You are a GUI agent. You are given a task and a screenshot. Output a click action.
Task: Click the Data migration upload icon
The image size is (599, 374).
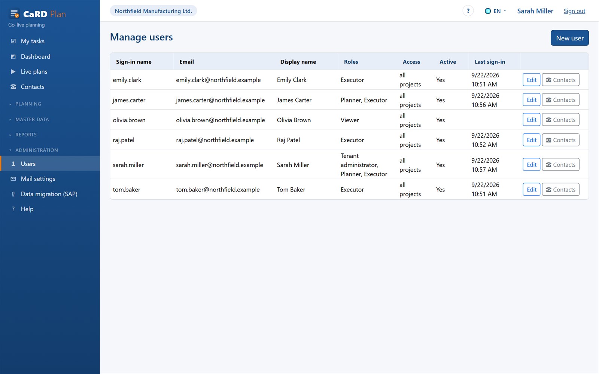coord(13,194)
